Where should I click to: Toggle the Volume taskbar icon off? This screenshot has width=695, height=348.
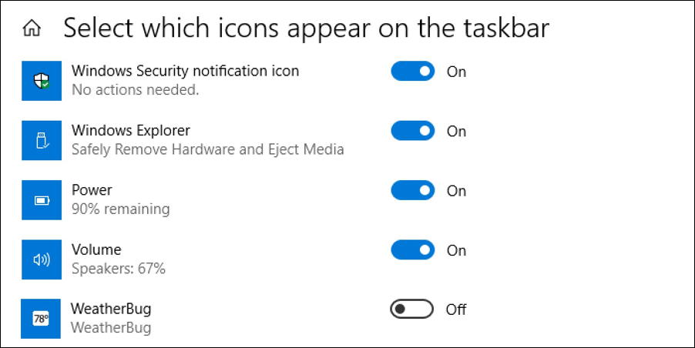pyautogui.click(x=413, y=250)
